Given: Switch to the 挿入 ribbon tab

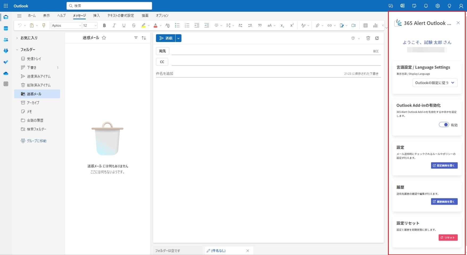Looking at the screenshot, I should coord(96,16).
